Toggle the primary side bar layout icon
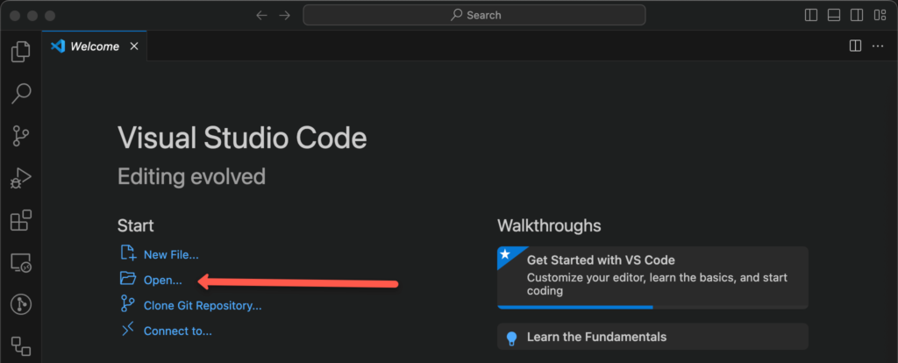Screen dimensions: 898x363 (x=811, y=16)
